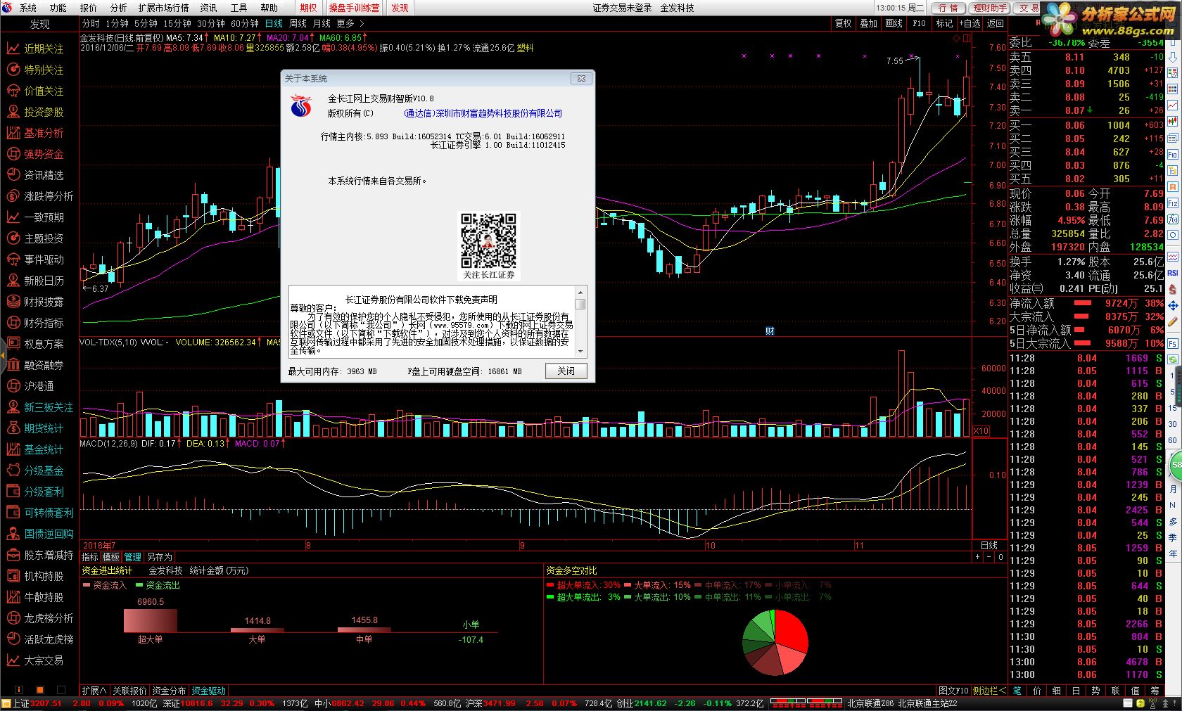This screenshot has height=711, width=1182.
Task: Switch to 关联报价 bottom tab
Action: coord(129,691)
